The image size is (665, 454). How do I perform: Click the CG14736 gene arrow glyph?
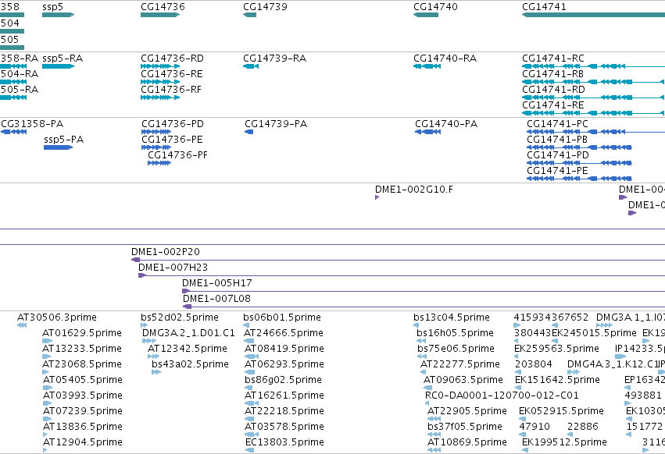click(160, 15)
